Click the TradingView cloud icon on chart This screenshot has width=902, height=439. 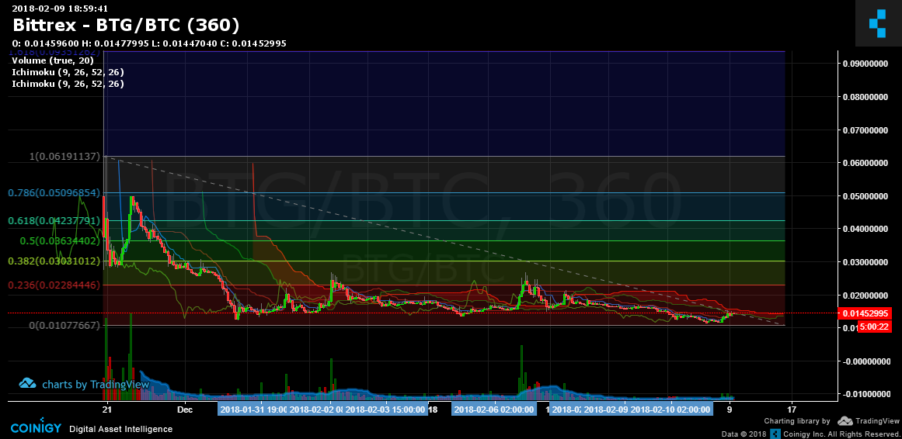(x=28, y=383)
